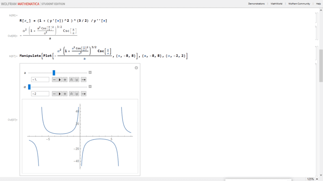Screen dimensions: 323x181
Task: Collapse the controls for slider a
Action: [x=90, y=72]
